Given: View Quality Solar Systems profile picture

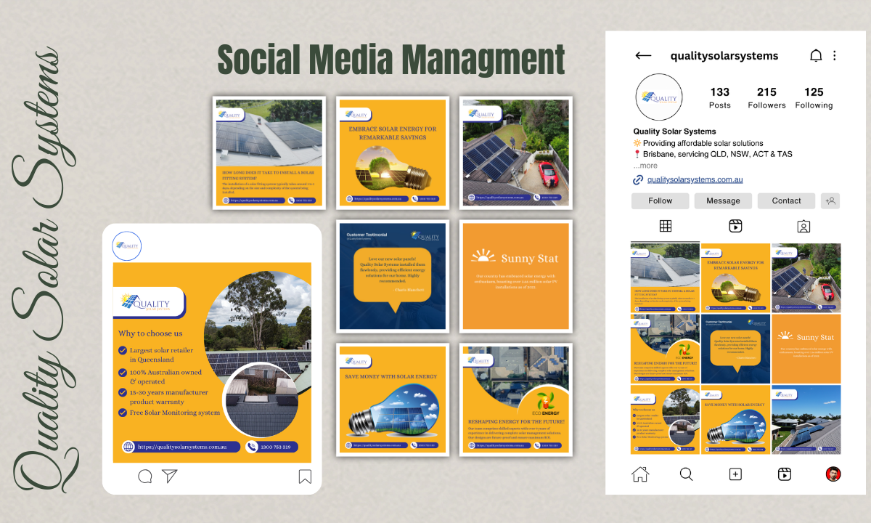Looking at the screenshot, I should pyautogui.click(x=659, y=97).
